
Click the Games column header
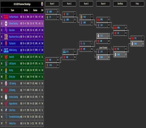pyautogui.click(x=35, y=10)
